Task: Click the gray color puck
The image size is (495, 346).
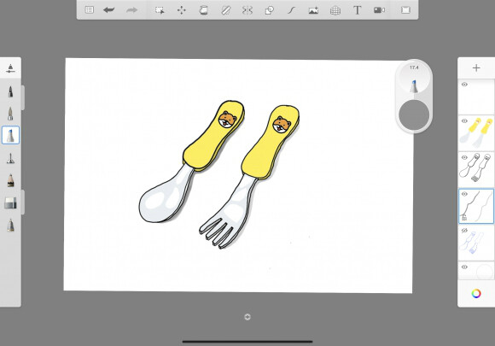Action: (x=414, y=114)
